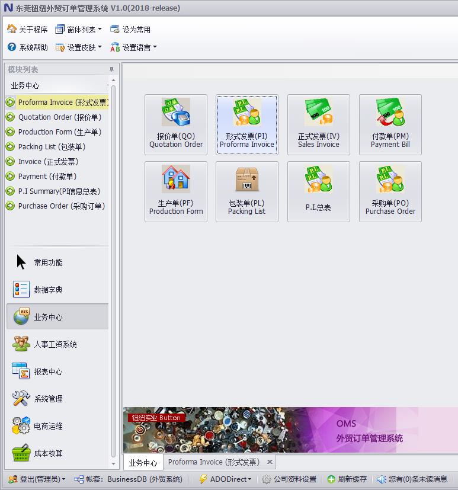
Task: Expand the 窗体列表 dropdown
Action: point(78,29)
